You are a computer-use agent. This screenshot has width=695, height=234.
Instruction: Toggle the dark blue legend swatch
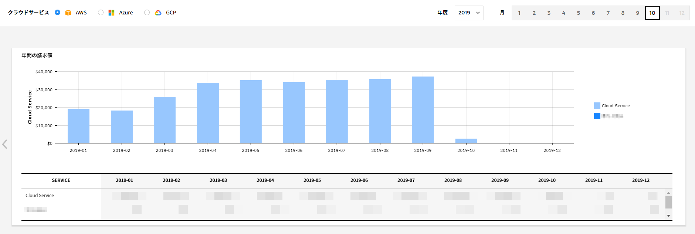coord(597,116)
